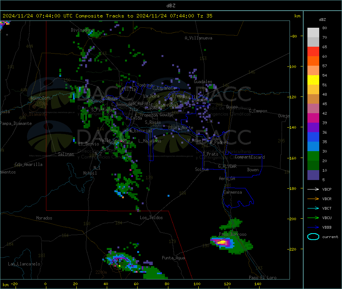Pick the gold 48-51 dBZ swatch
Viewport: 342px width, 289px height.
(x=313, y=90)
